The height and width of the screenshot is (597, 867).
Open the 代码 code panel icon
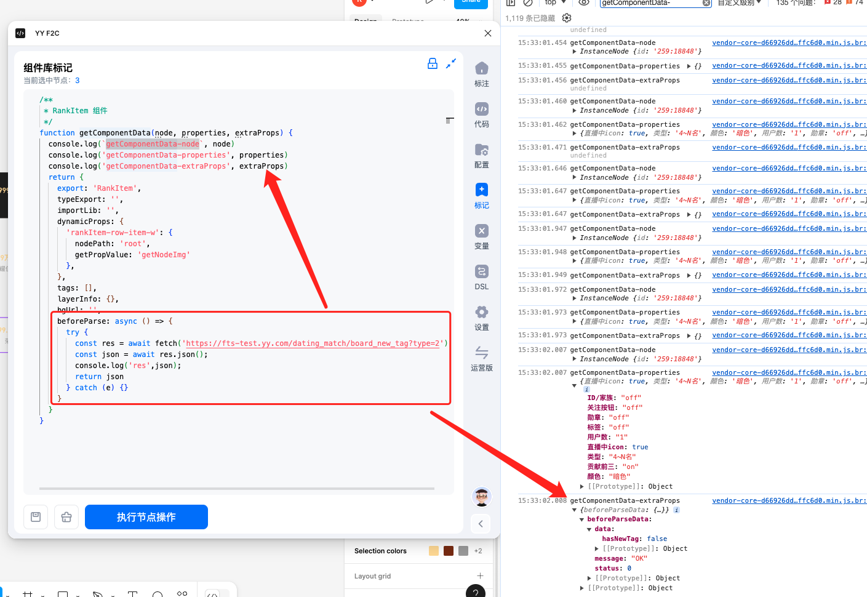(x=482, y=110)
